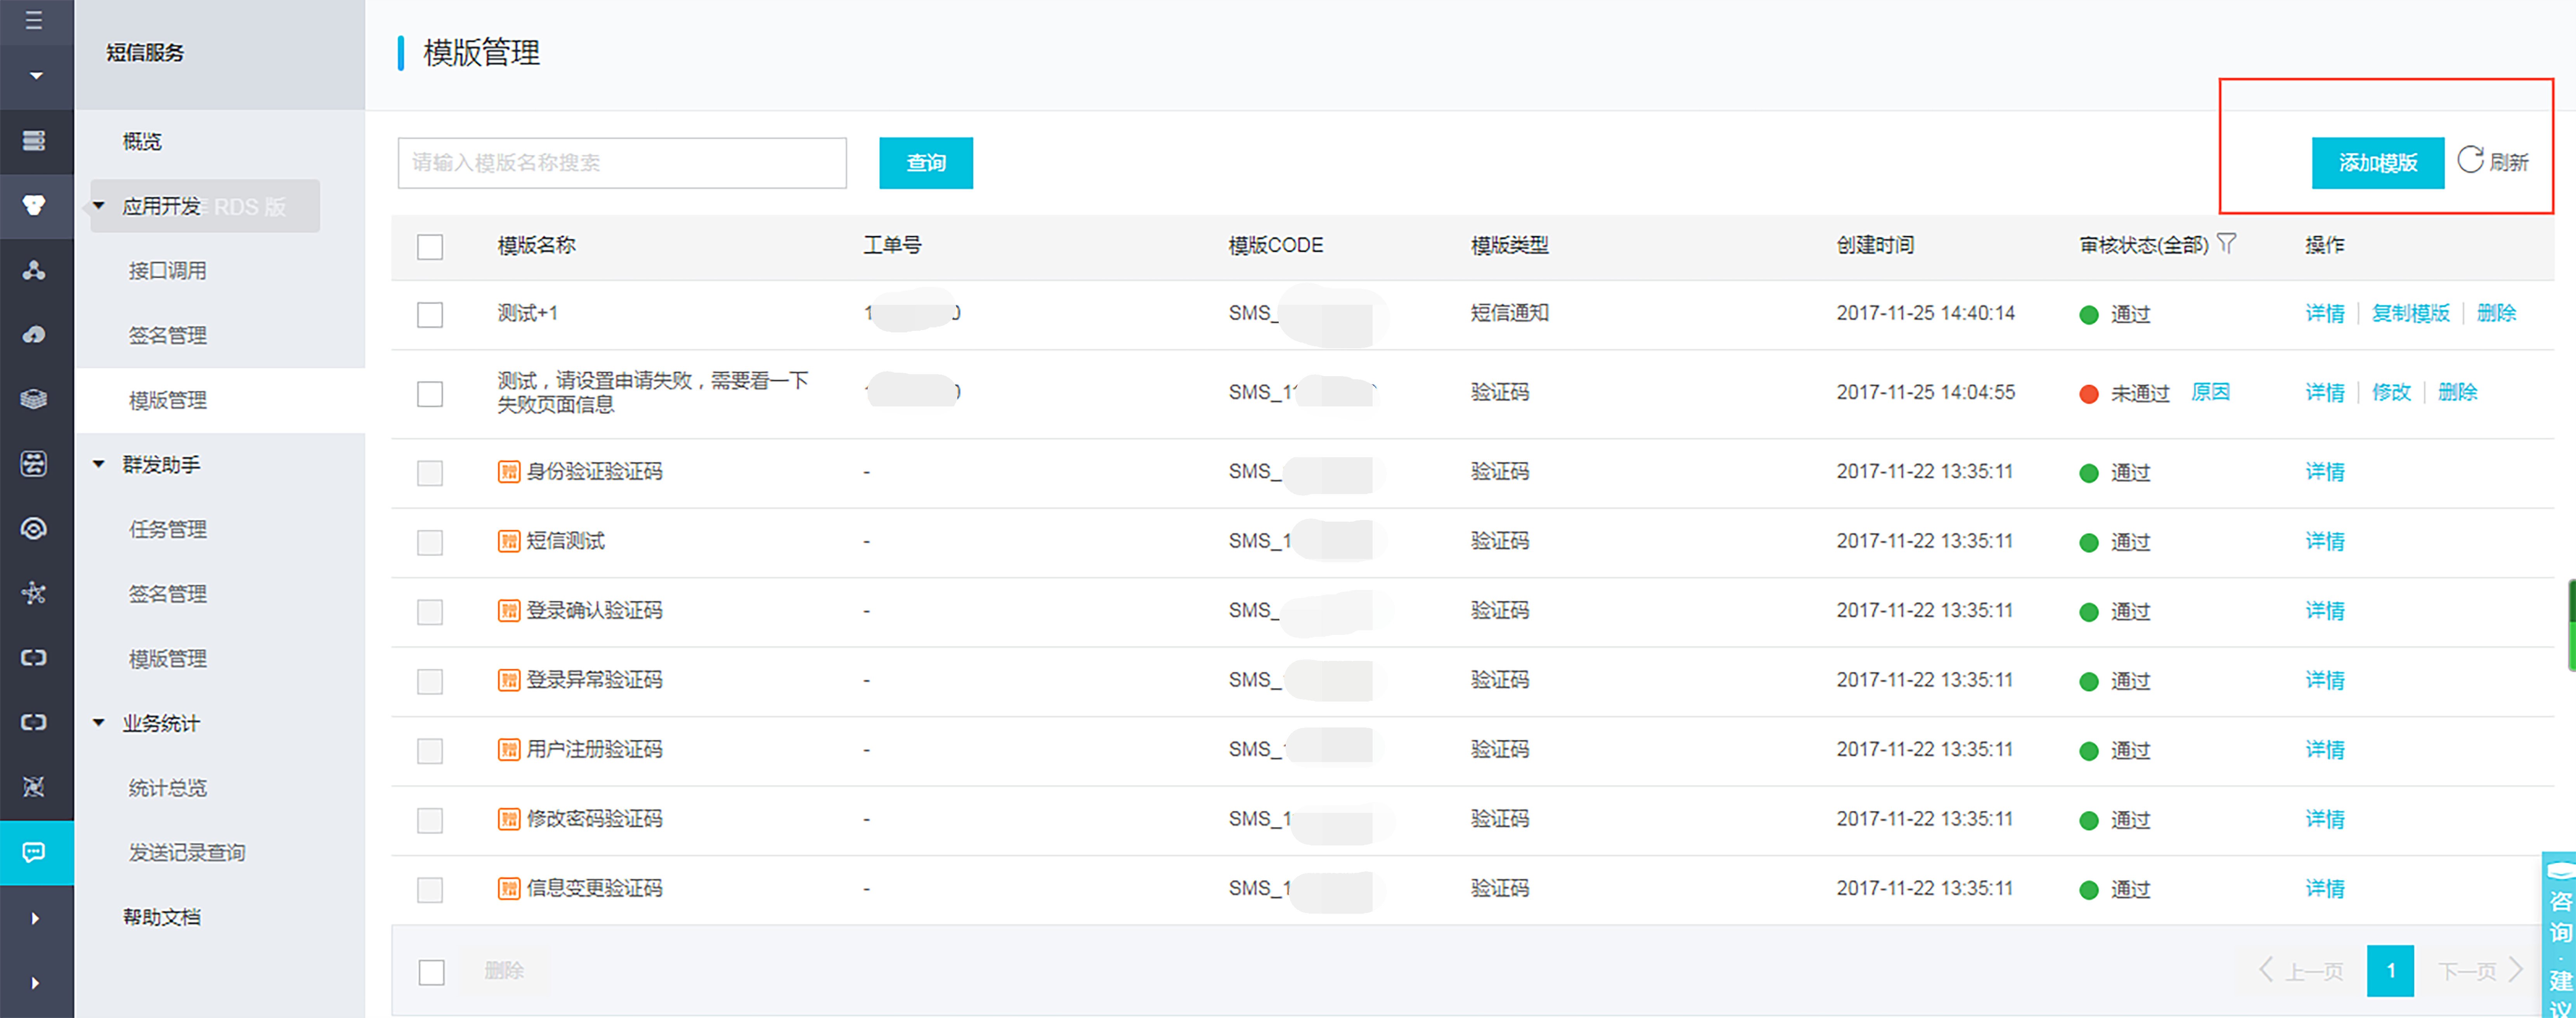Viewport: 2576px width, 1018px height.
Task: Tick the checkbox in the 短信测试 row
Action: point(430,543)
